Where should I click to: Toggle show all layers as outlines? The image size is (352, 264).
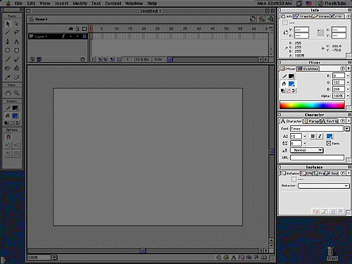tap(84, 29)
